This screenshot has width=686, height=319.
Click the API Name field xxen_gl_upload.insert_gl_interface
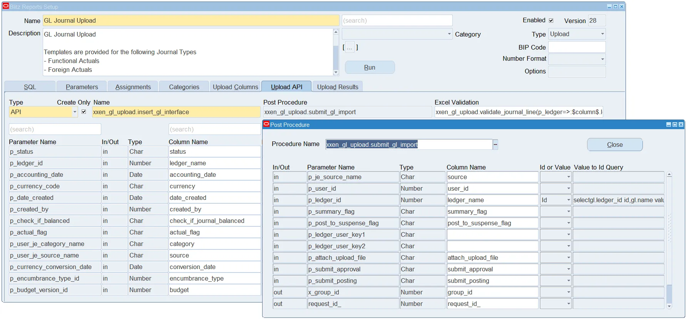pyautogui.click(x=176, y=112)
